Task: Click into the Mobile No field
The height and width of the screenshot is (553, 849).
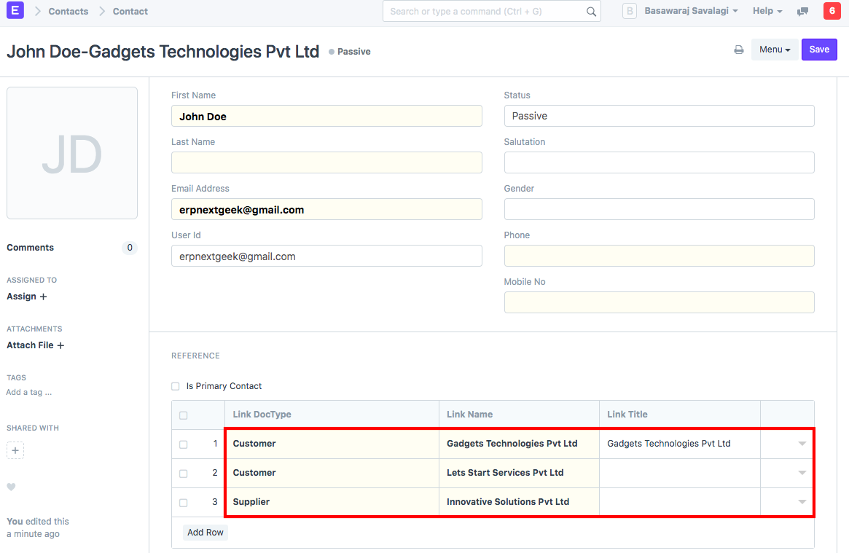Action: (659, 302)
